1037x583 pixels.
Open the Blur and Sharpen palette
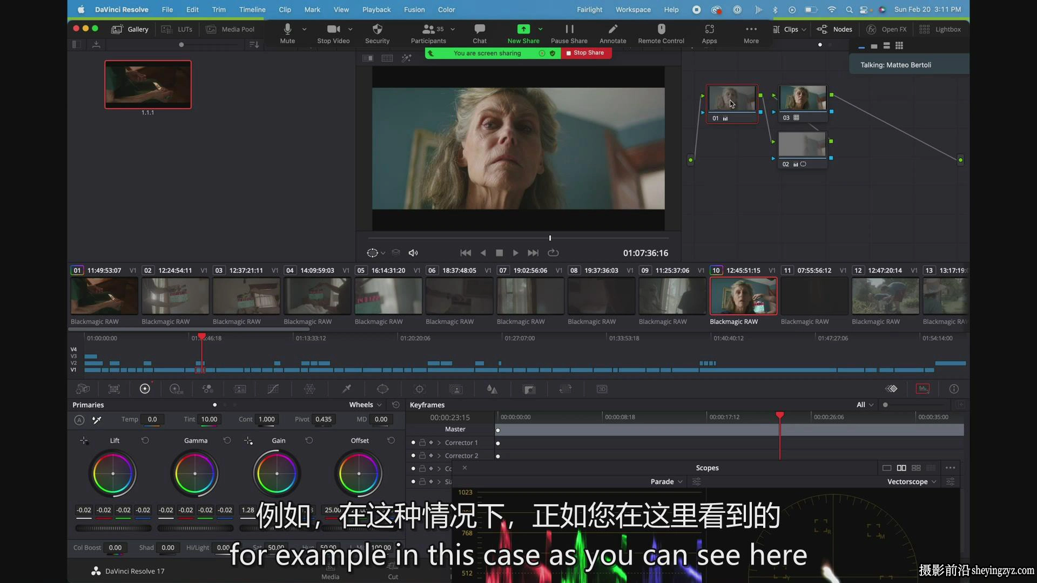coord(492,389)
